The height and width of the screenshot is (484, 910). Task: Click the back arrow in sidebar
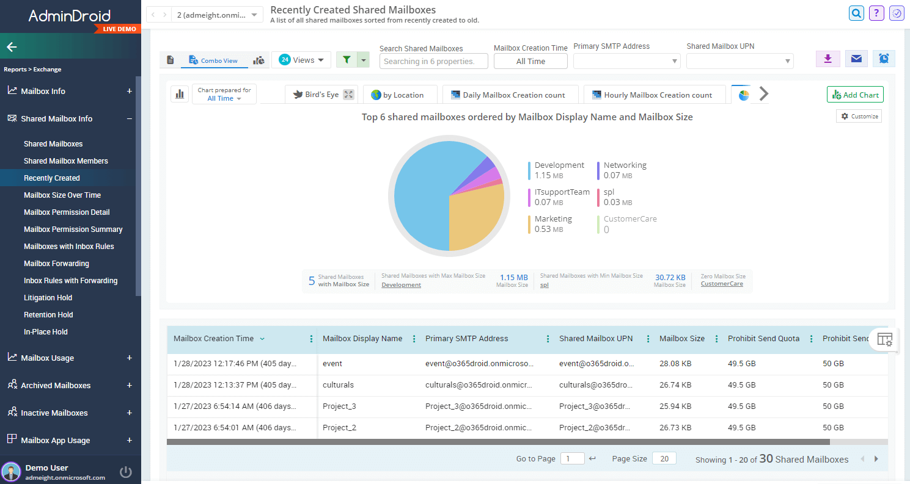pos(12,47)
